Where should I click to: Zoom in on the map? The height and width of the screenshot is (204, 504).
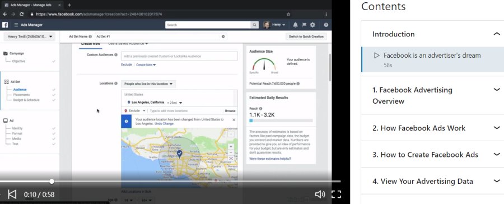[231, 146]
